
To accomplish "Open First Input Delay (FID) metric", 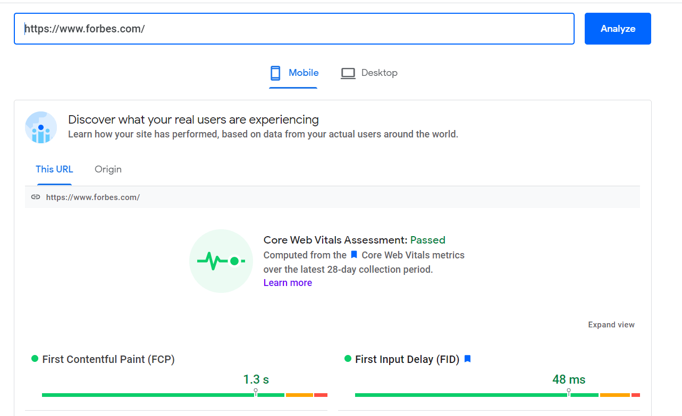I will 407,359.
